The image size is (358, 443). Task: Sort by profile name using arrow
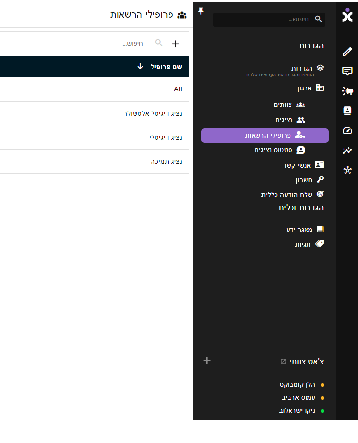[140, 67]
